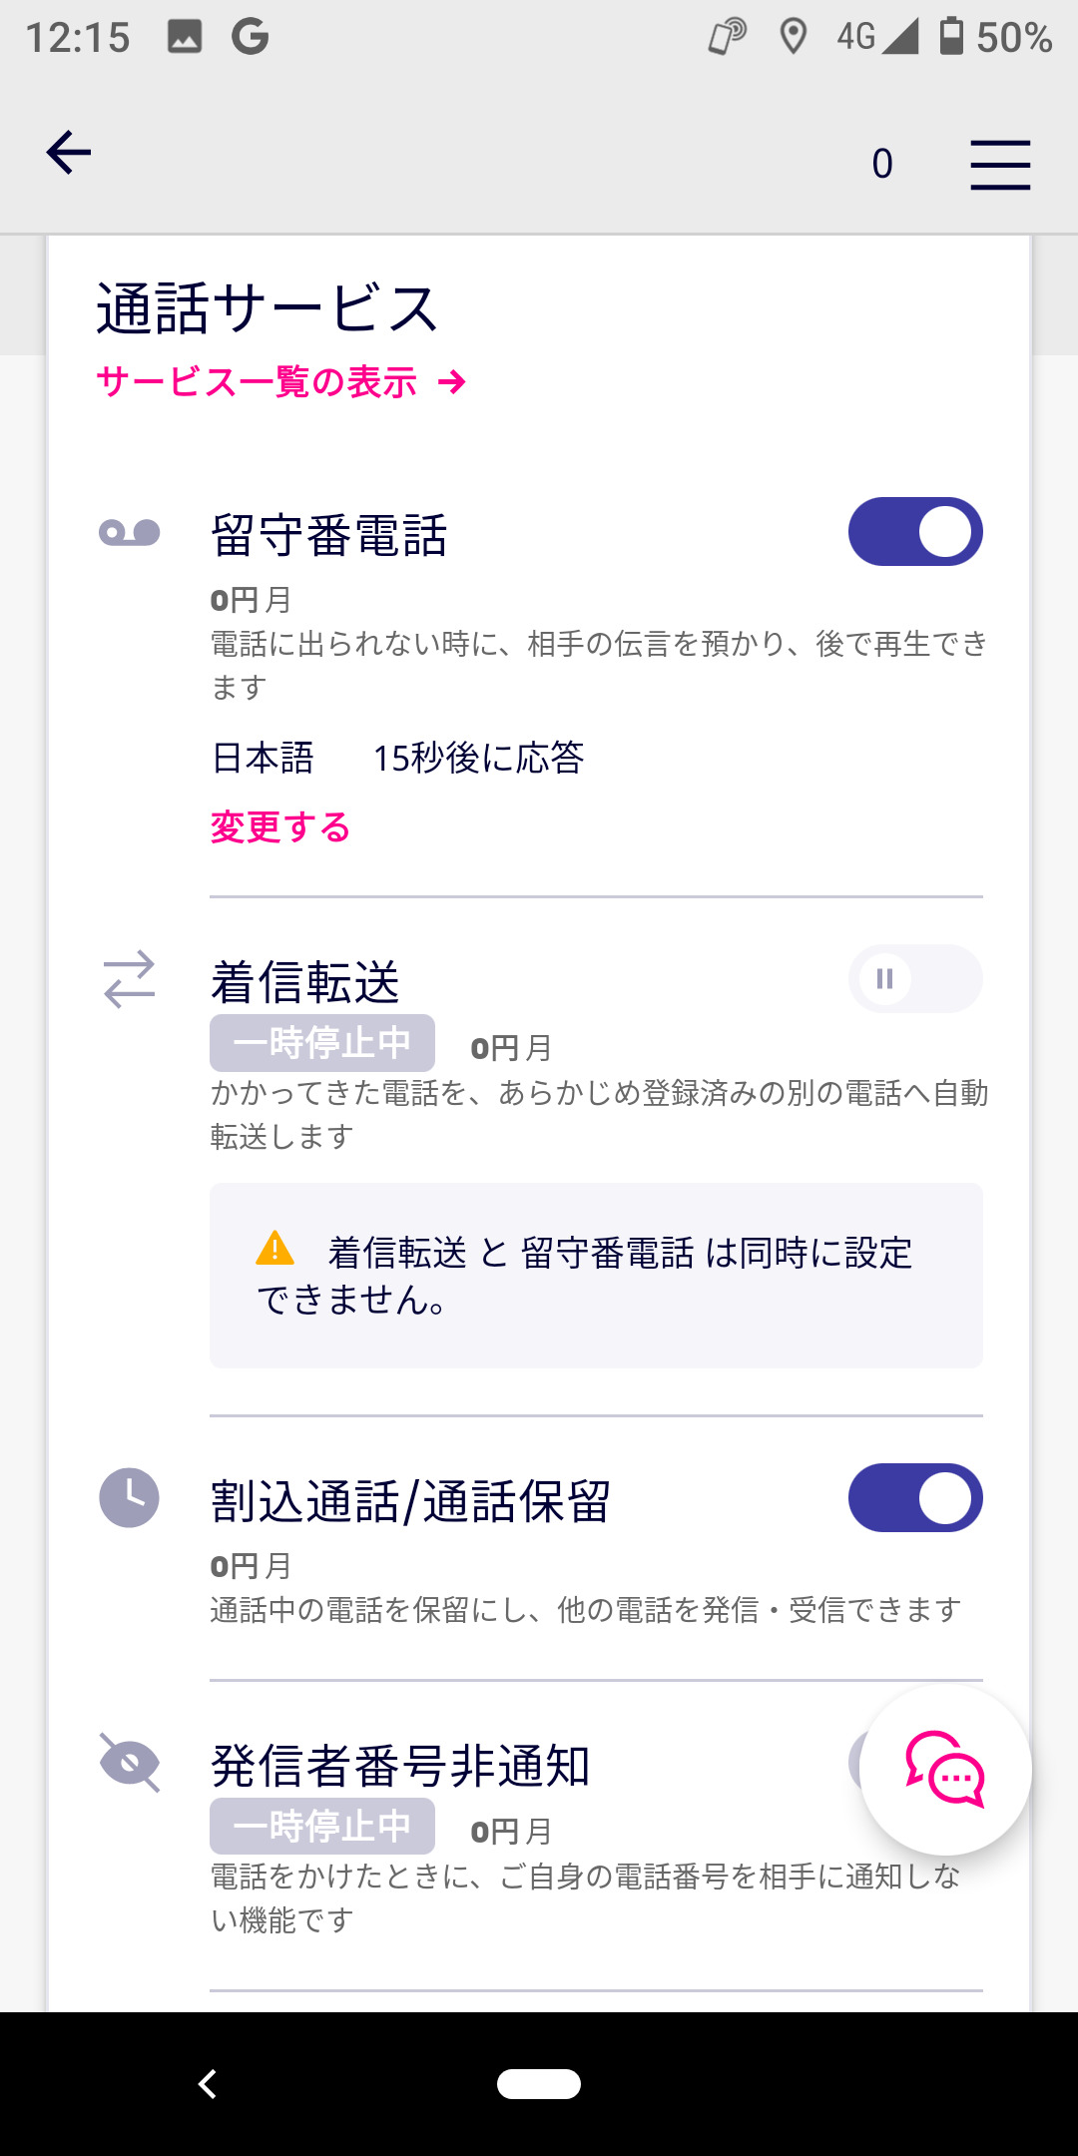Toggle the paused 着信転送 switch

click(915, 979)
